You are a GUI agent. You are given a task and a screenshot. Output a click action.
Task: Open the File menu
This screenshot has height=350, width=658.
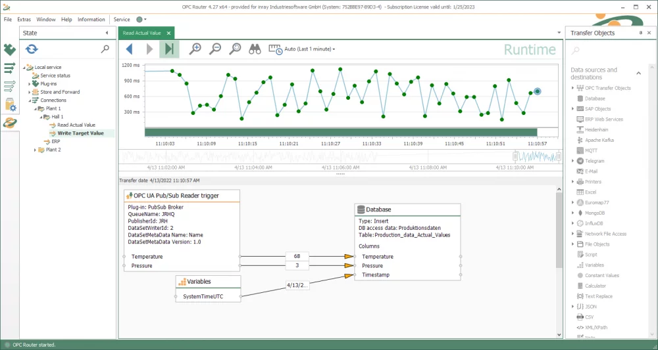coord(7,19)
